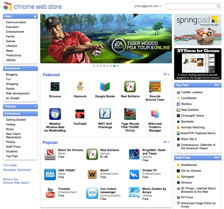Open the imo instant messenger icon

[x=92, y=193]
